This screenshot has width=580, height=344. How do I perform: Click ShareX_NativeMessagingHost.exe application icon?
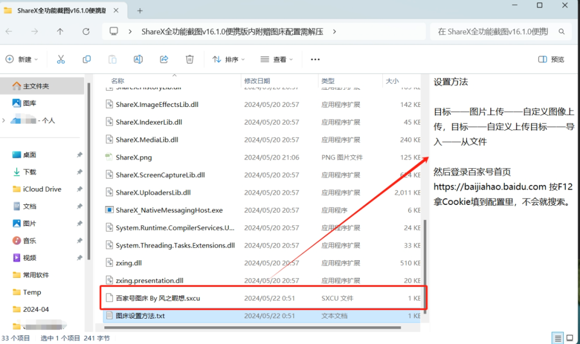pyautogui.click(x=109, y=210)
